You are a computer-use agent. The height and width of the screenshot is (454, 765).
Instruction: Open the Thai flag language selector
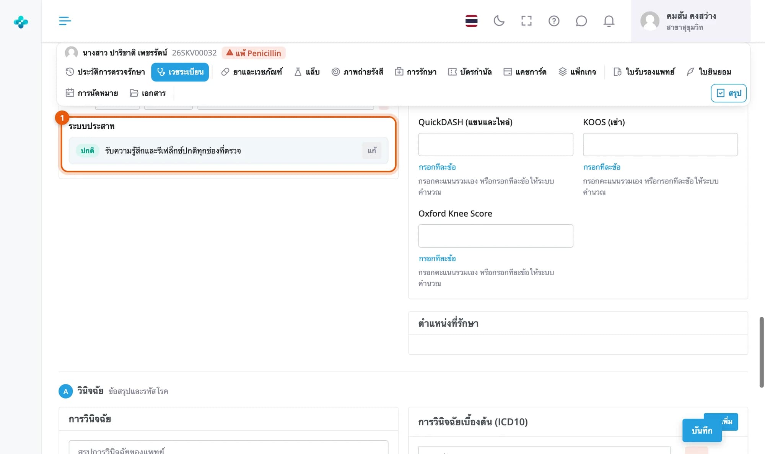[x=471, y=21]
